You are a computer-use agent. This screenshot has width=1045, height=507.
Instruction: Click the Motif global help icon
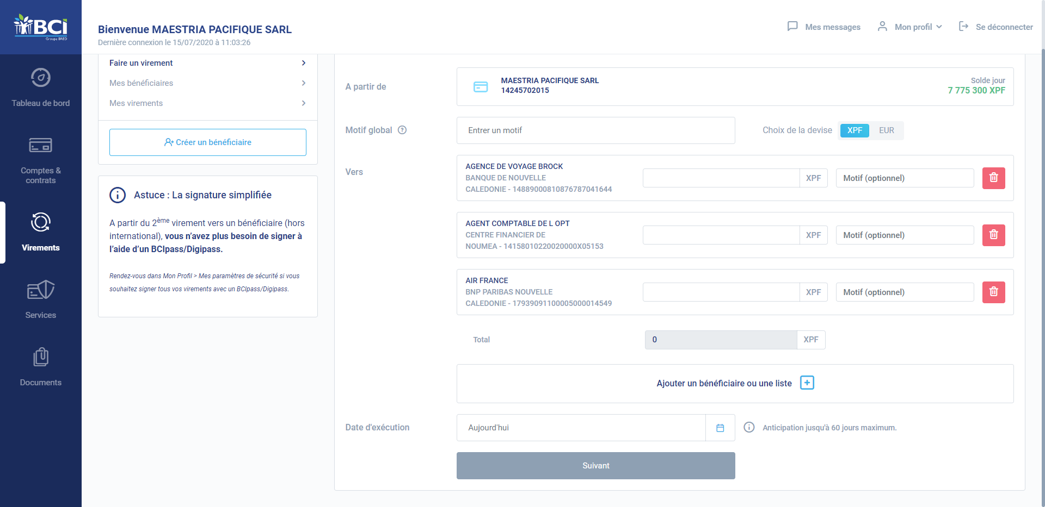click(x=402, y=130)
